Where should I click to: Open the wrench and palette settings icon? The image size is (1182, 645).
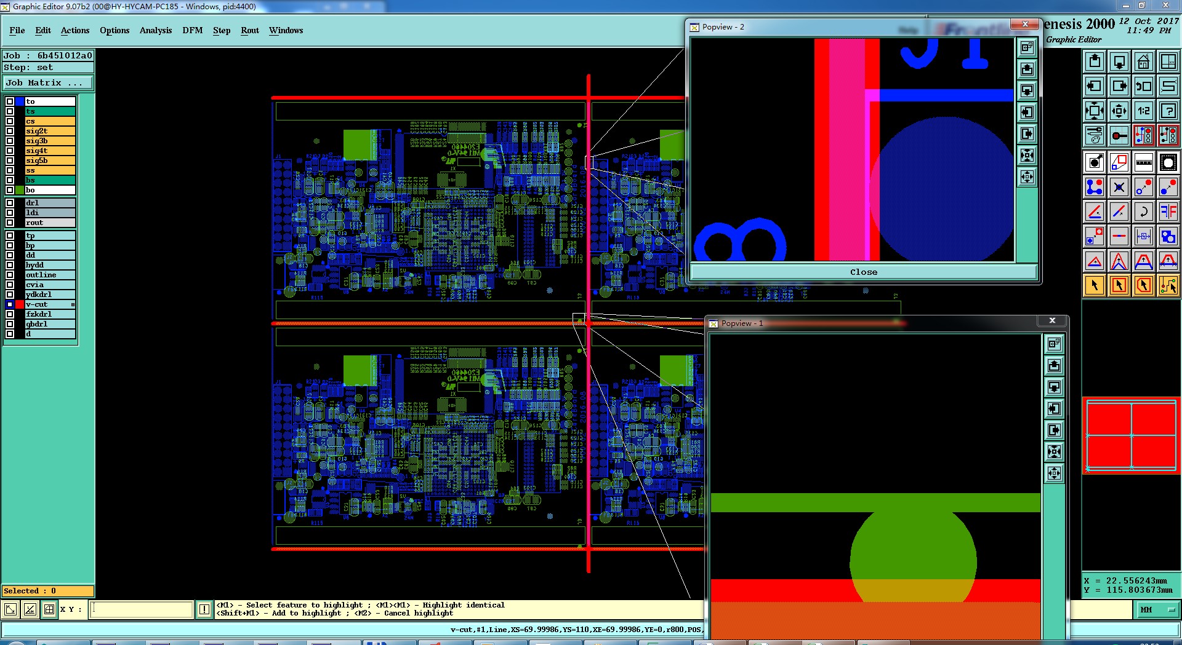pos(1095,135)
